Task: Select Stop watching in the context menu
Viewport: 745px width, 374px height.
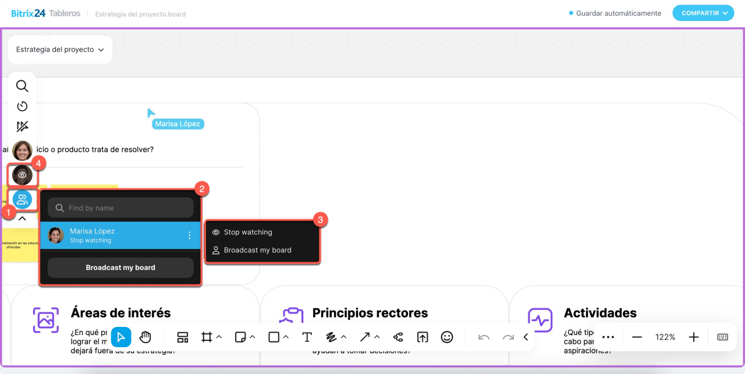Action: [x=248, y=232]
